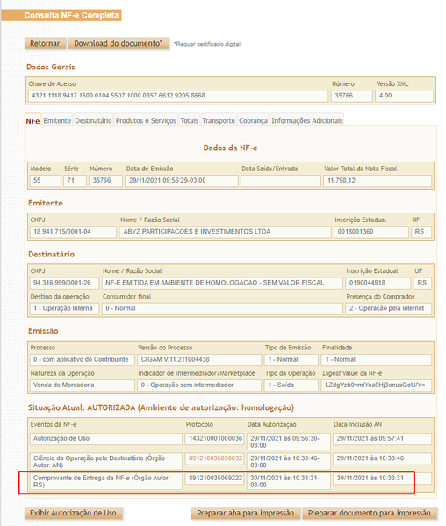Viewport: 446px width, 526px height.
Task: Open the Cobrança tab
Action: (253, 120)
